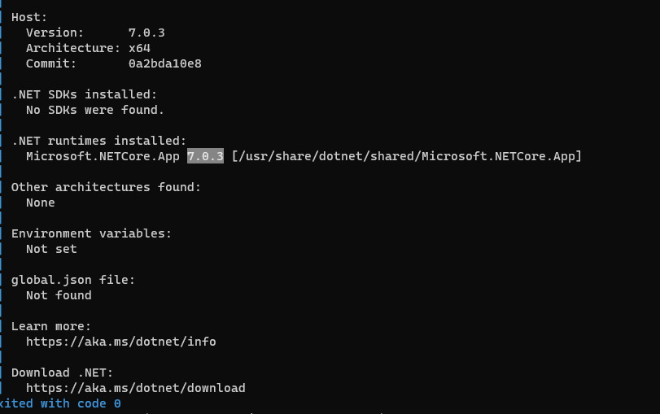660x414 pixels.
Task: Click the ".NET runtimes installed:" heading
Action: pos(98,141)
